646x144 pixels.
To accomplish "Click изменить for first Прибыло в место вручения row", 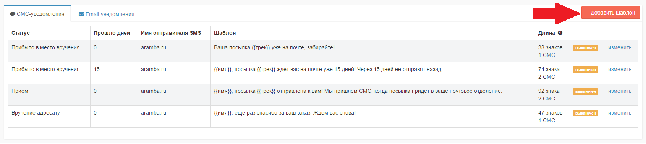I will click(x=620, y=47).
